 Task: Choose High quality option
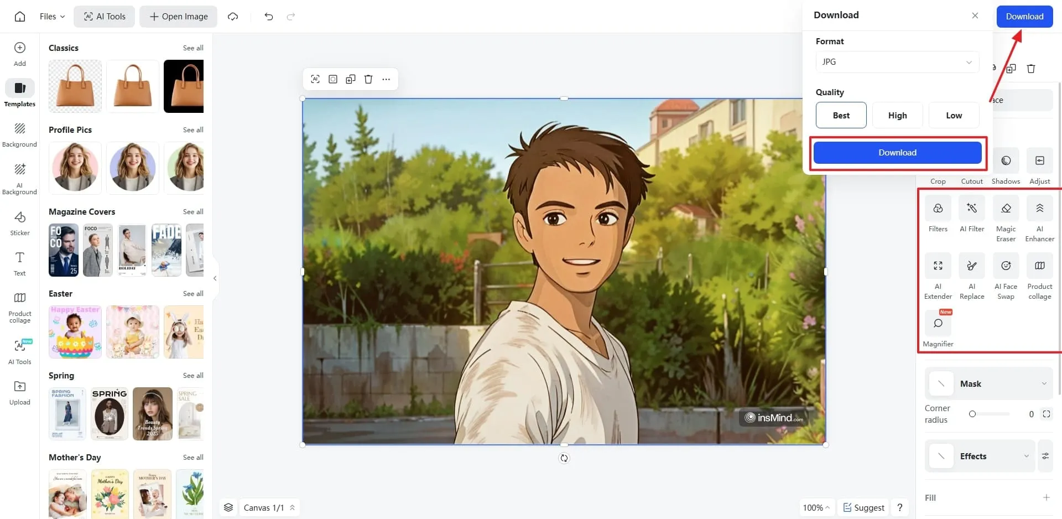[x=897, y=115]
